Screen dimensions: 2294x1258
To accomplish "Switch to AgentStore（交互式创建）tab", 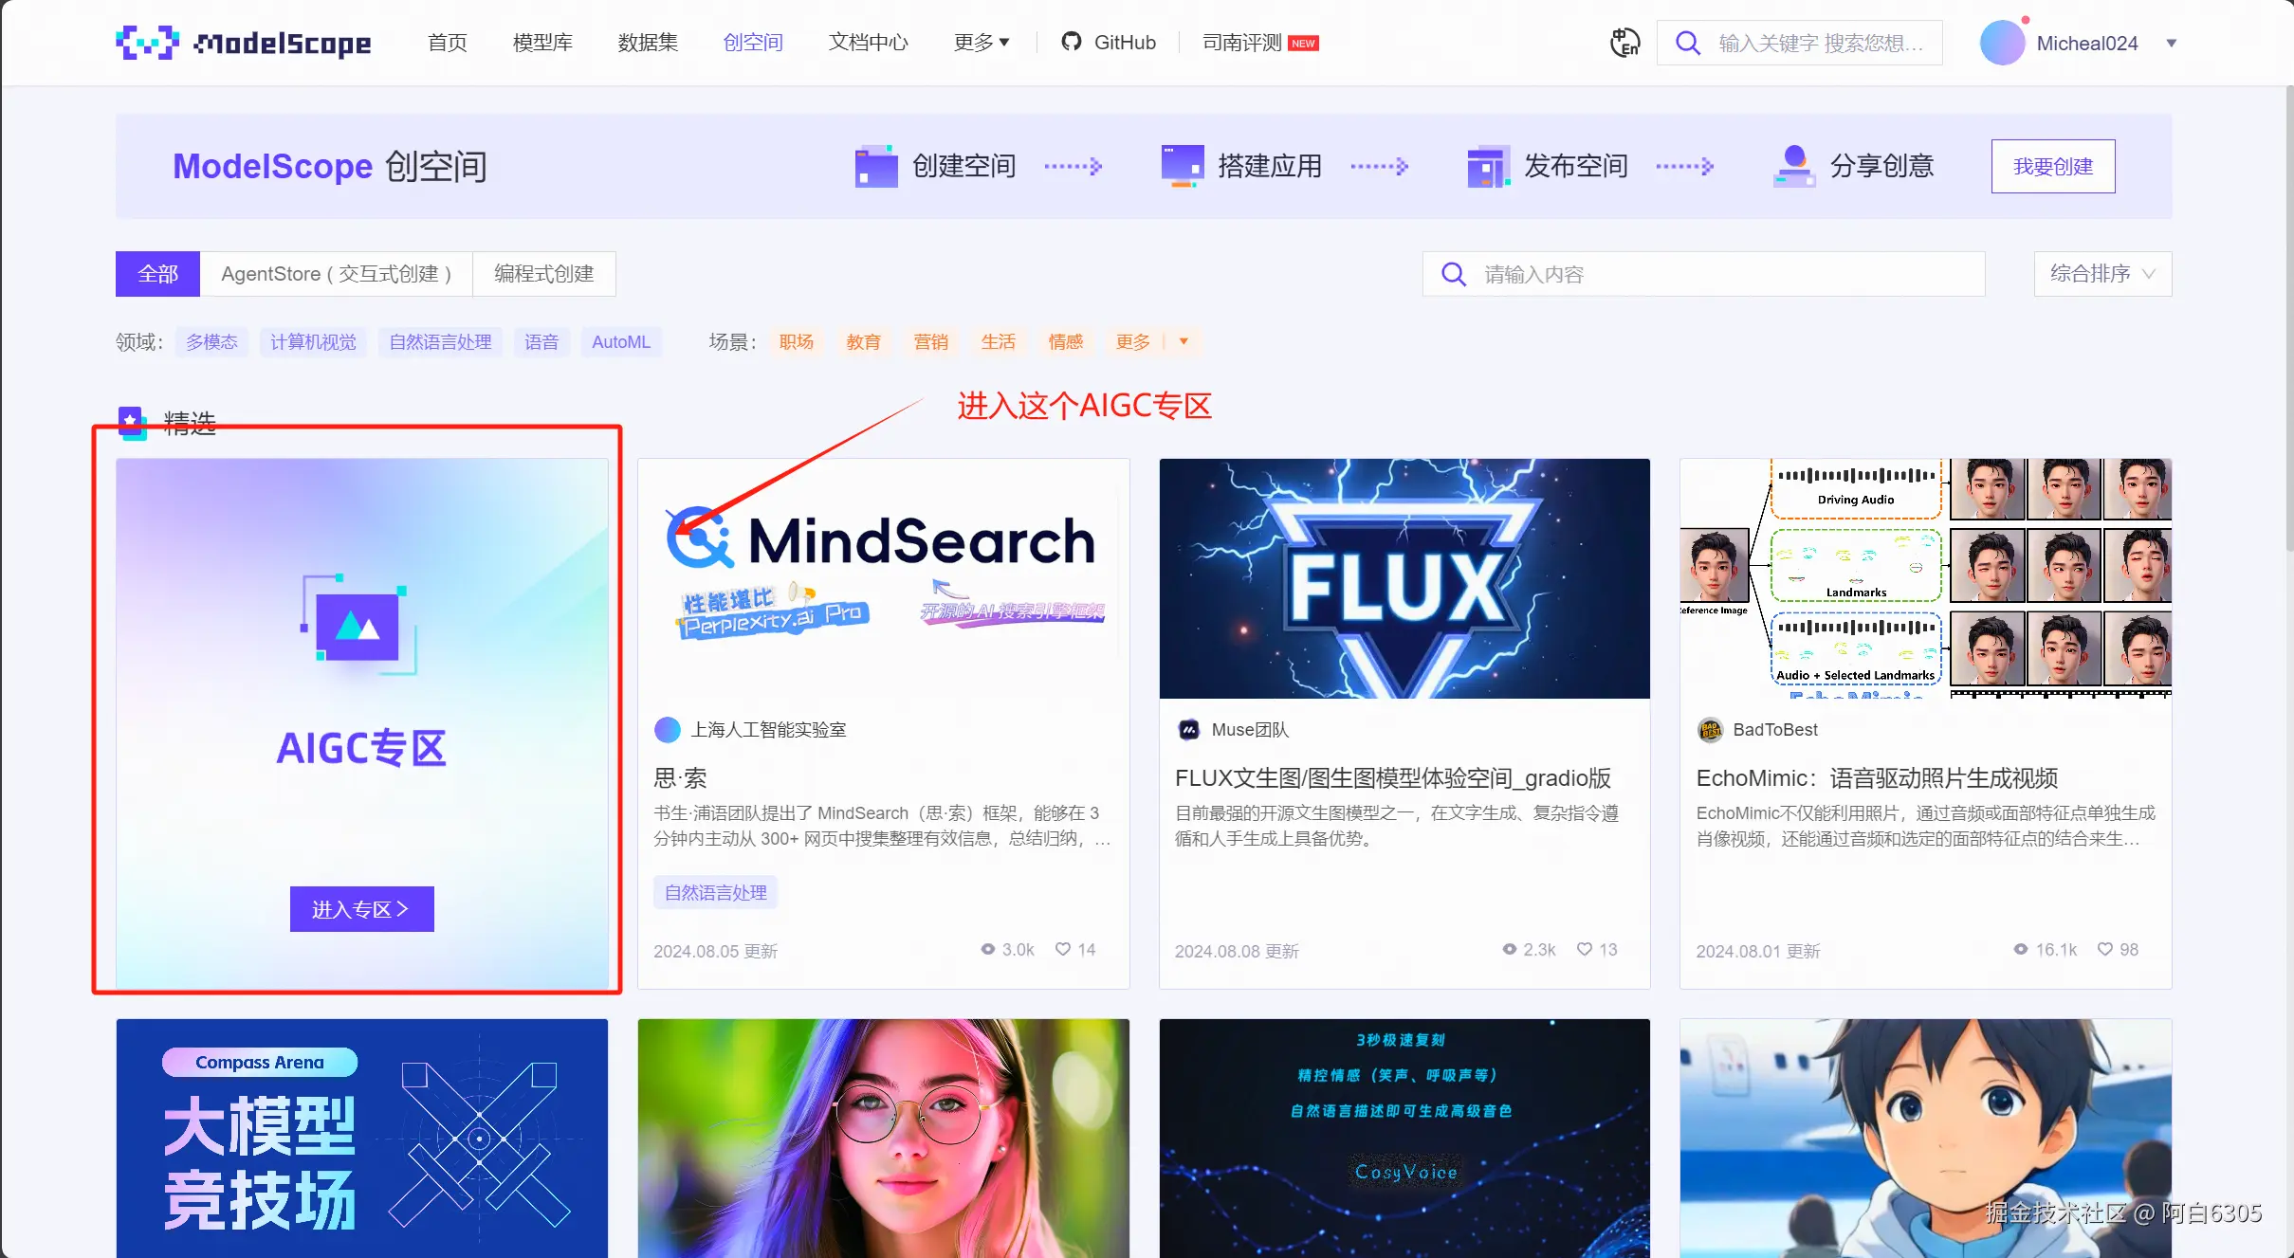I will [336, 274].
